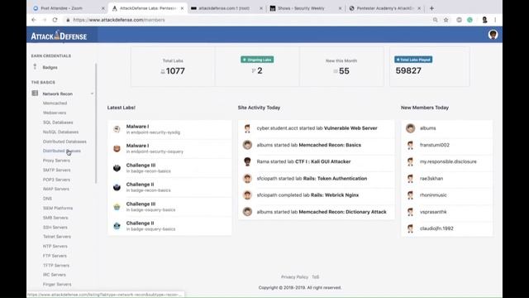
Task: Open Distributed Queues sidebar link
Action: [x=61, y=151]
